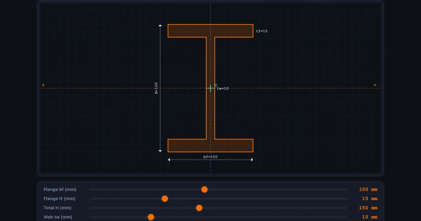
Task: Click the Flange bf (mm) label
Action: [60, 189]
